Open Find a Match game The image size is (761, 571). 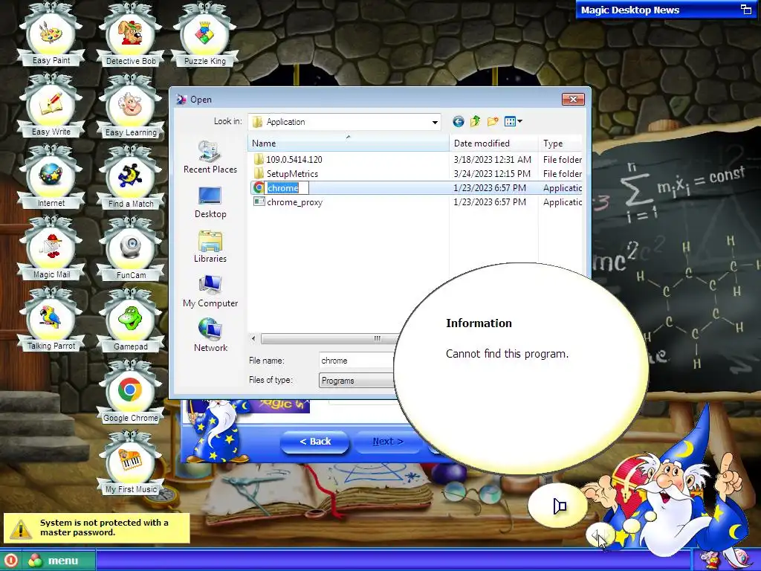coord(131,177)
